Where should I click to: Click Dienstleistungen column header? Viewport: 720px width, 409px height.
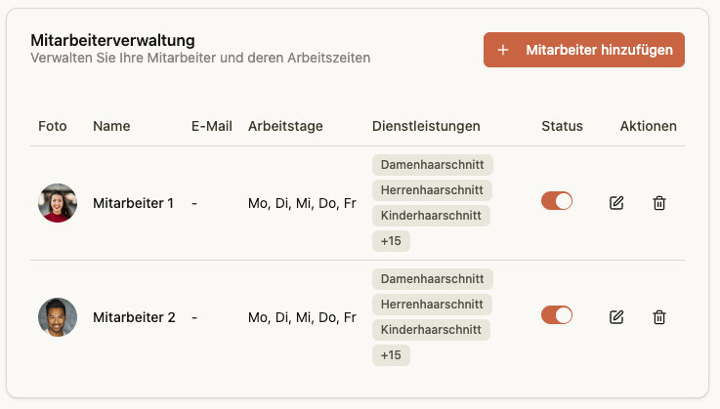click(x=426, y=126)
